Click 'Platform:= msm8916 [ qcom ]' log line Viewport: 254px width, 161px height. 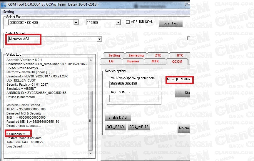tap(29, 72)
